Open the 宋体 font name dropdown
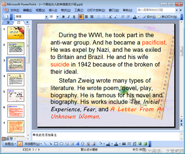Image resolution: width=185 pixels, height=154 pixels. pyautogui.click(x=46, y=17)
